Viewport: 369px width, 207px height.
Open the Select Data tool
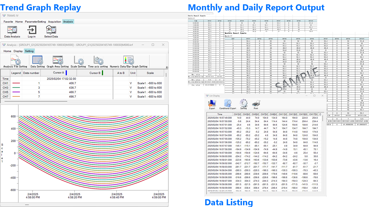[x=51, y=32]
